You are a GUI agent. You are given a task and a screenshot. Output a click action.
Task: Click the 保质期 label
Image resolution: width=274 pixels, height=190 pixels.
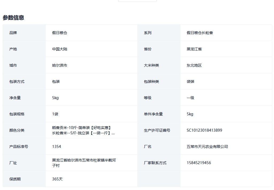(x=15, y=179)
